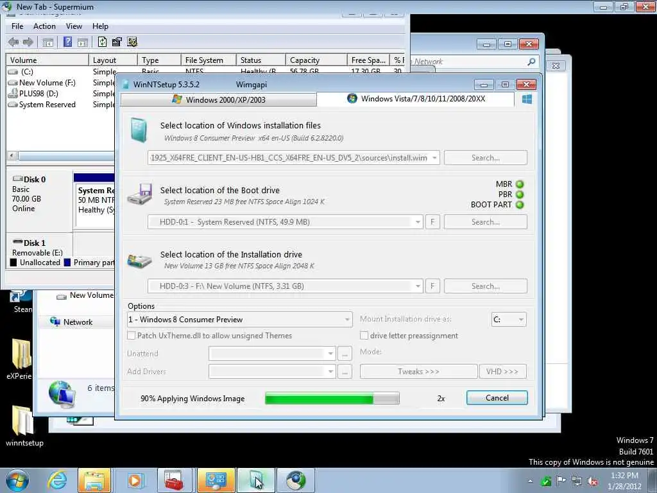The width and height of the screenshot is (657, 493).
Task: Click black Unallocated legend swatch
Action: click(13, 263)
